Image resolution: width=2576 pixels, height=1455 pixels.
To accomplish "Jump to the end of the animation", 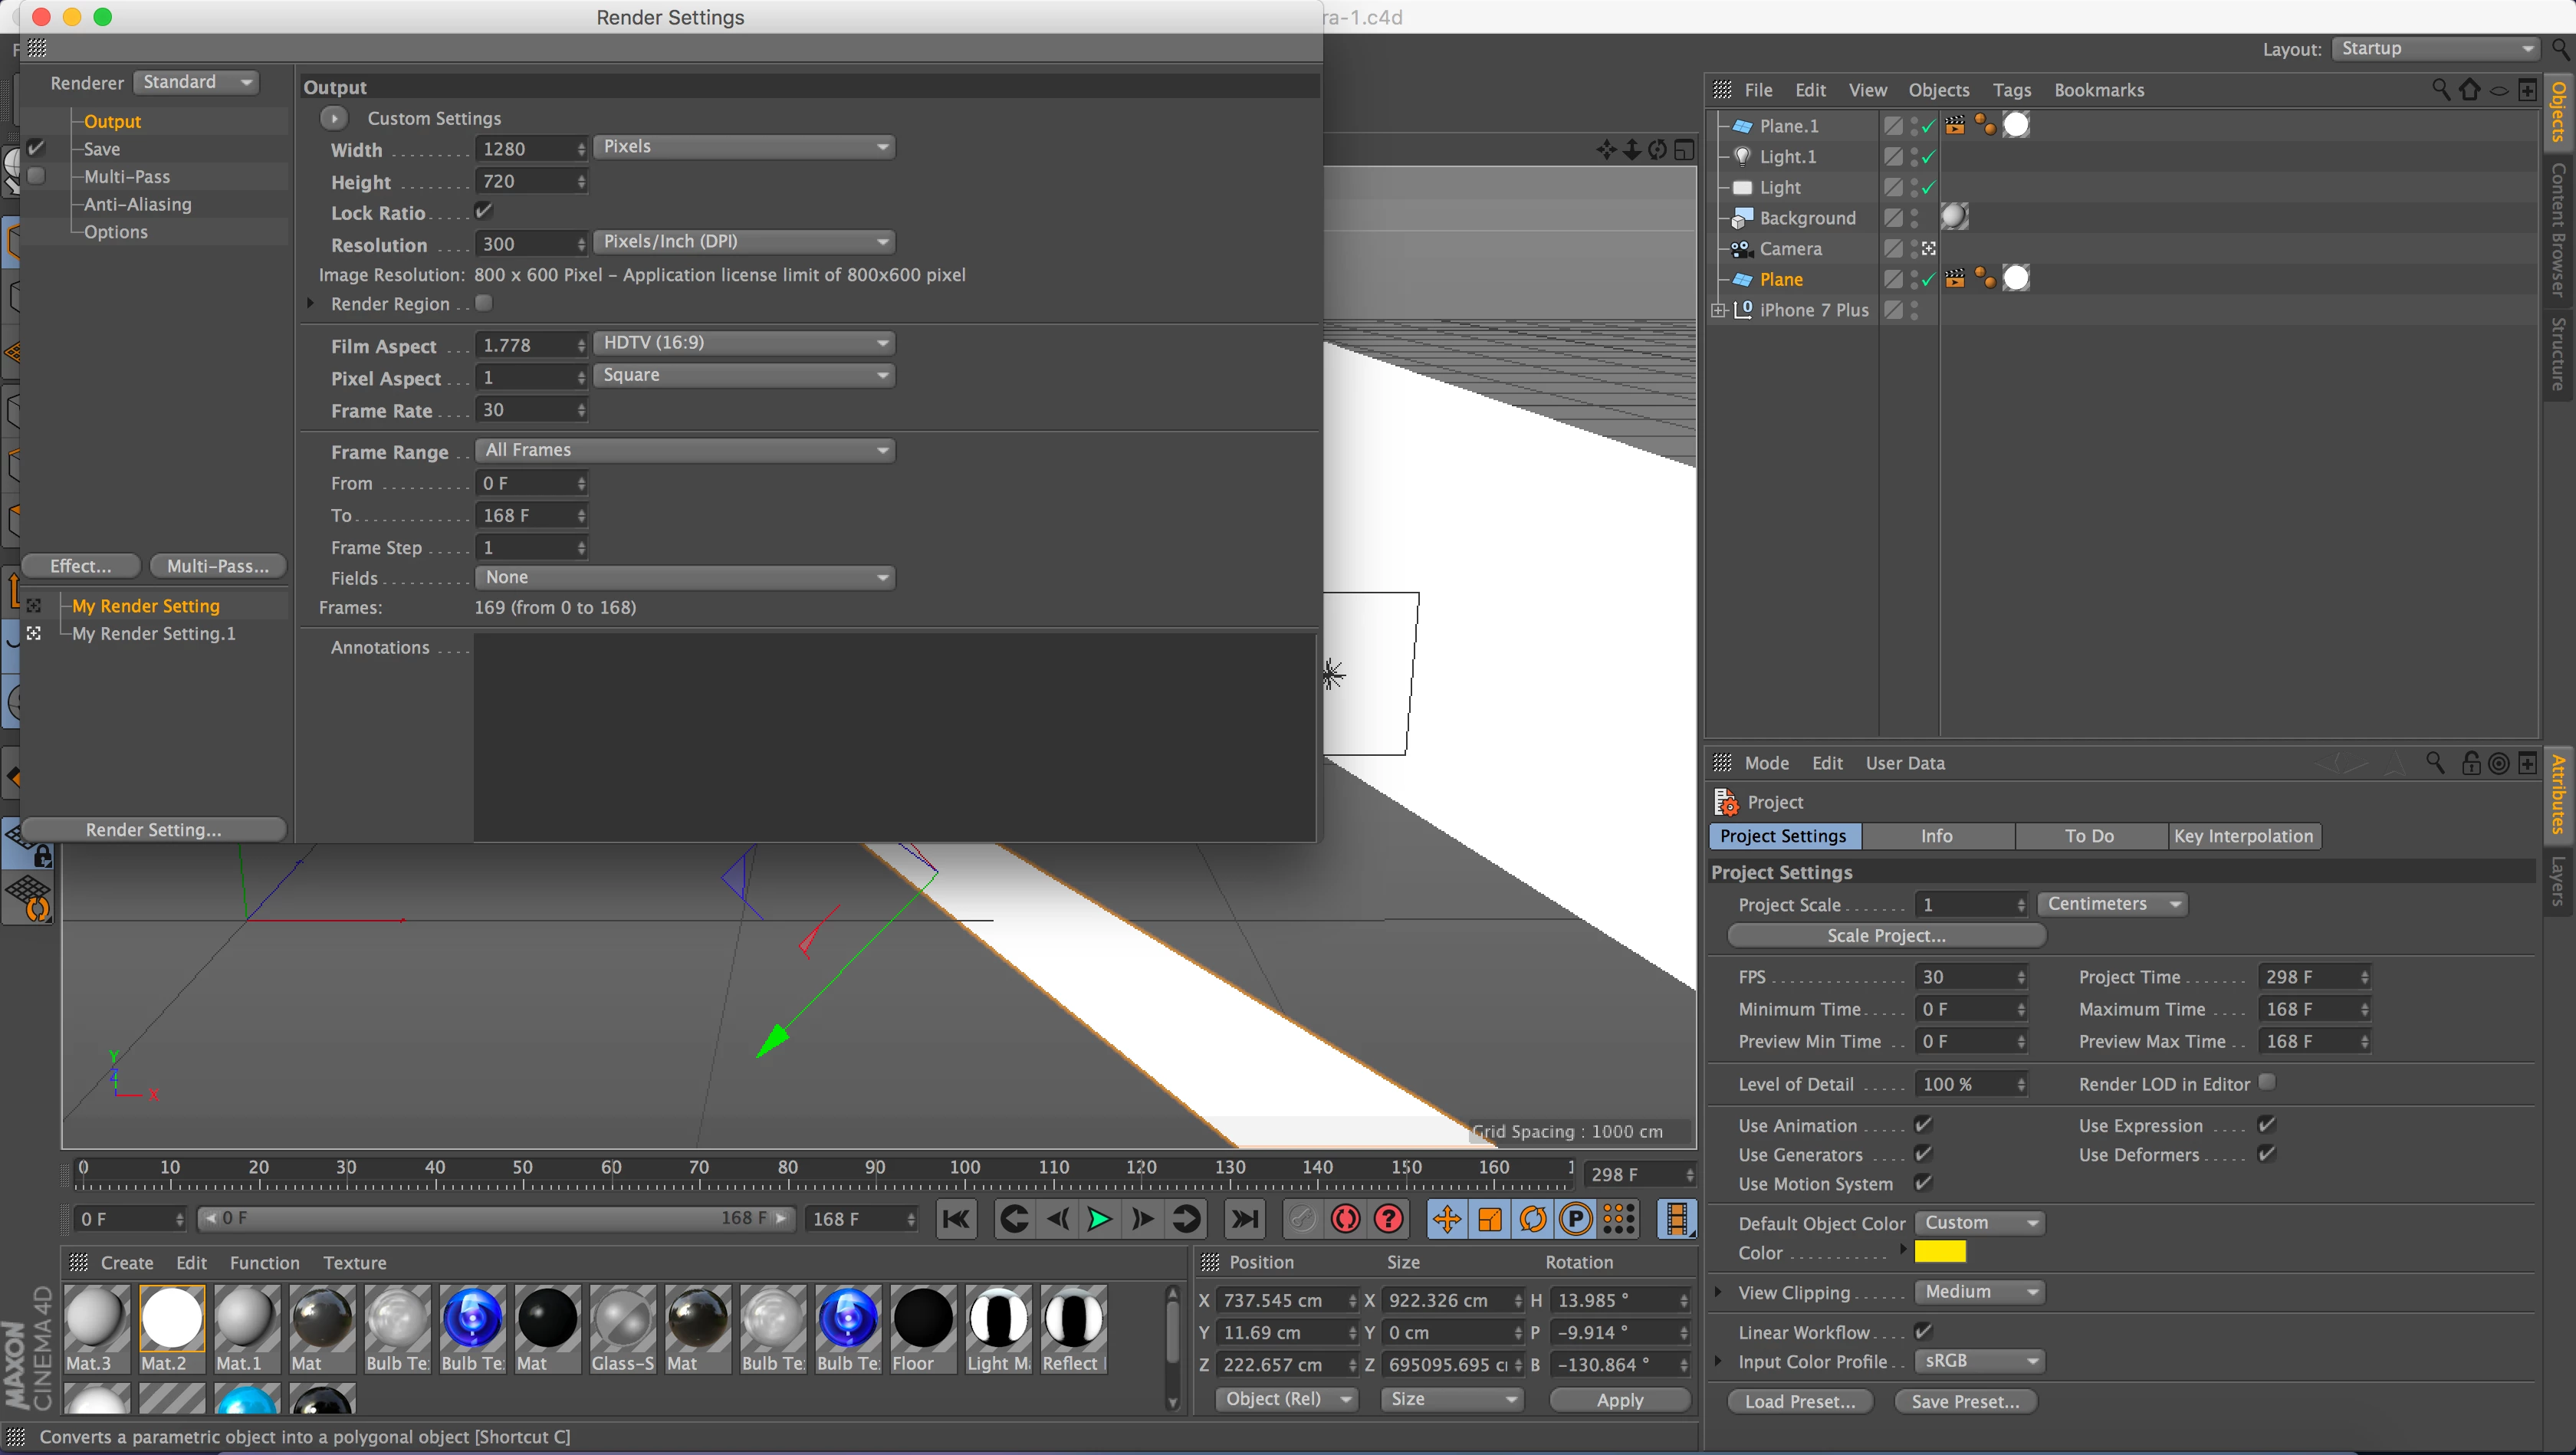I will [x=1244, y=1218].
